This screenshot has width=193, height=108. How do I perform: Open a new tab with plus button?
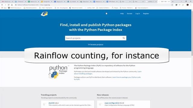click(x=173, y=1)
